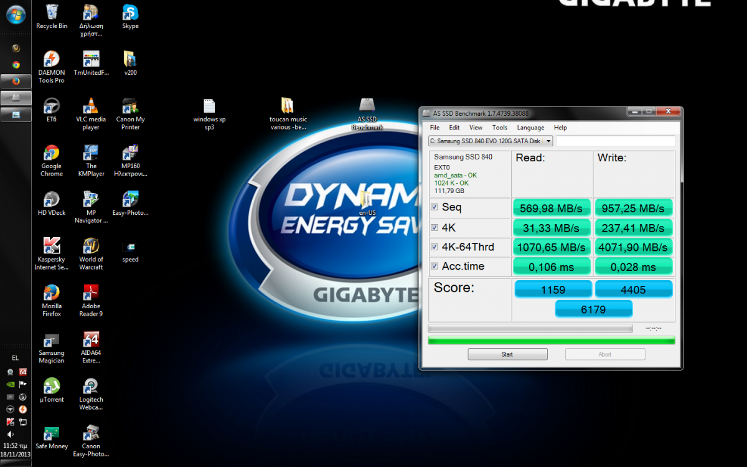Expand the drive selection dropdown
Image resolution: width=747 pixels, height=467 pixels.
click(548, 141)
